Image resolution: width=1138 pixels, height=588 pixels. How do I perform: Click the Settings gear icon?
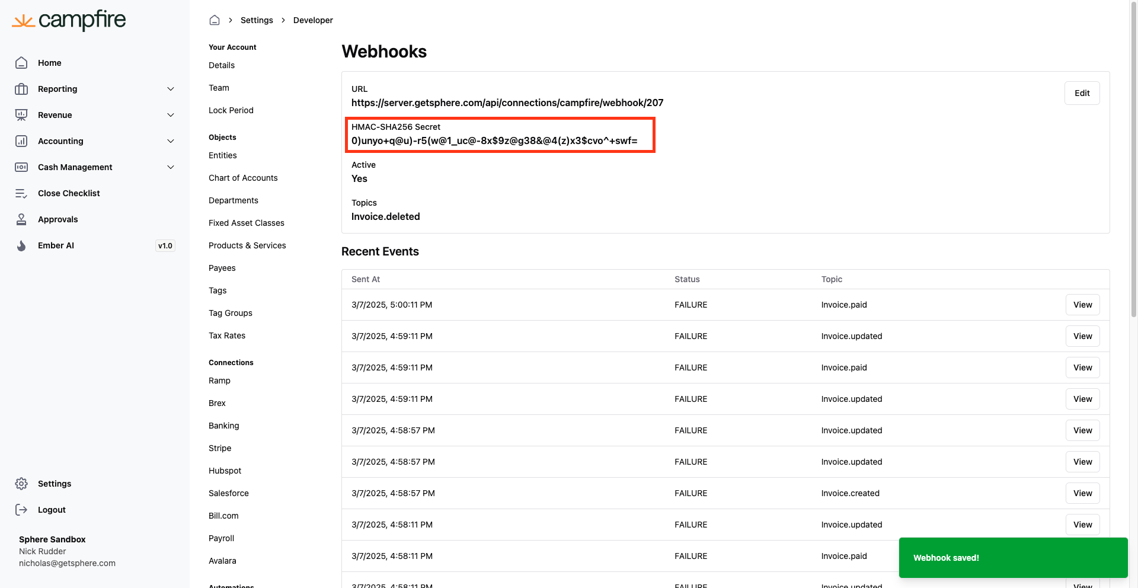click(x=21, y=484)
